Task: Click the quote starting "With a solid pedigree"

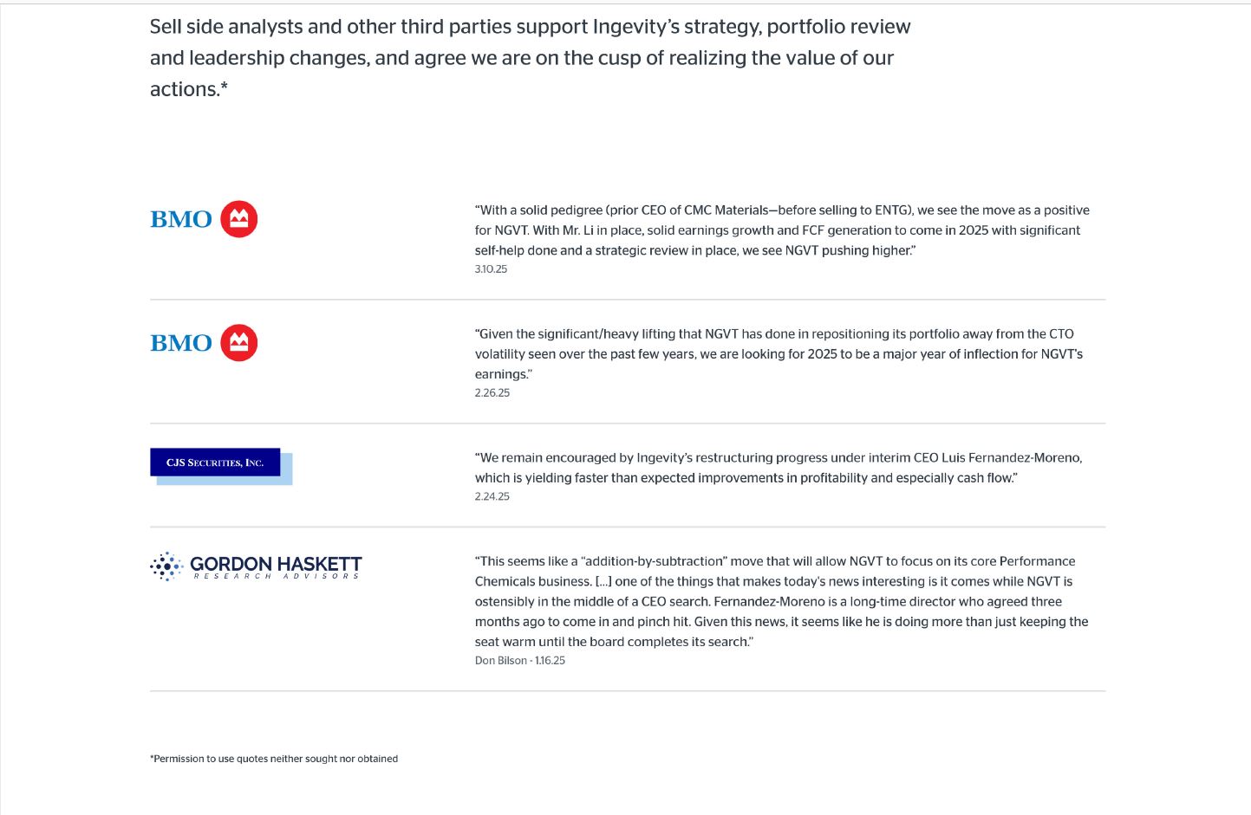Action: pyautogui.click(x=781, y=230)
